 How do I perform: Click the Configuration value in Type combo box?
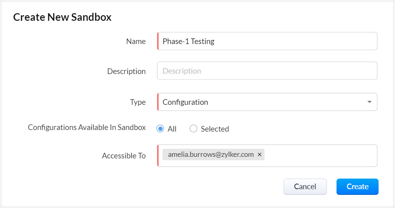pyautogui.click(x=185, y=102)
